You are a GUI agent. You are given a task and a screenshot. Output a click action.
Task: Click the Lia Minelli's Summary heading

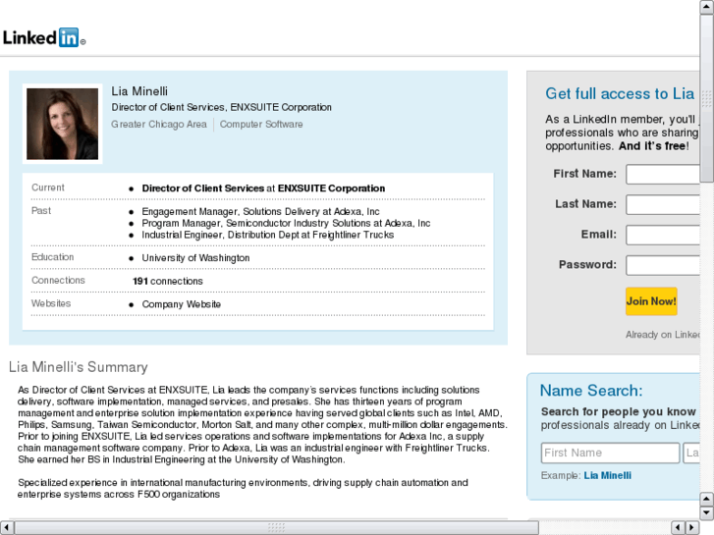tap(79, 367)
